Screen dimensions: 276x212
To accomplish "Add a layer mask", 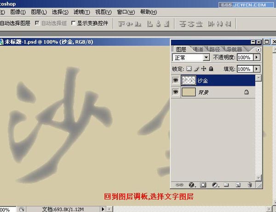I will pos(203,185).
